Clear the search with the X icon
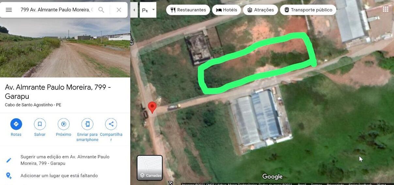The image size is (394, 185). pos(119,10)
